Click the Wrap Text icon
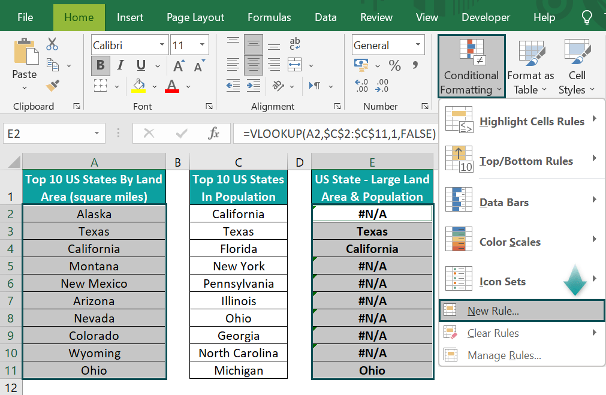Screen dimensions: 606x395 pyautogui.click(x=294, y=44)
